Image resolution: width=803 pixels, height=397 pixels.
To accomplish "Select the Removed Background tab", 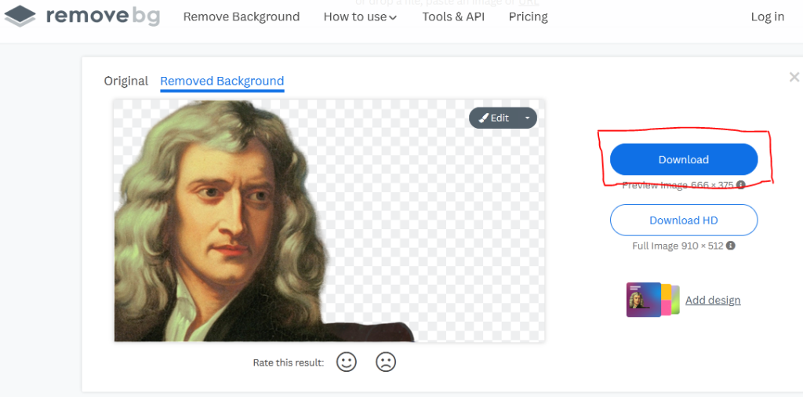I will (222, 81).
